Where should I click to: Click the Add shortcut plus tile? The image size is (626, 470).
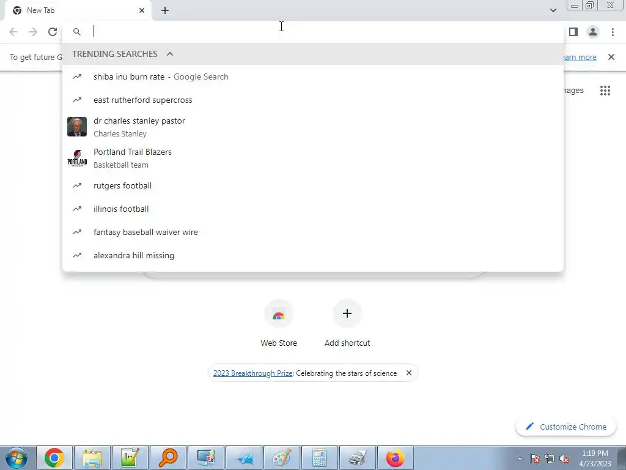(347, 323)
